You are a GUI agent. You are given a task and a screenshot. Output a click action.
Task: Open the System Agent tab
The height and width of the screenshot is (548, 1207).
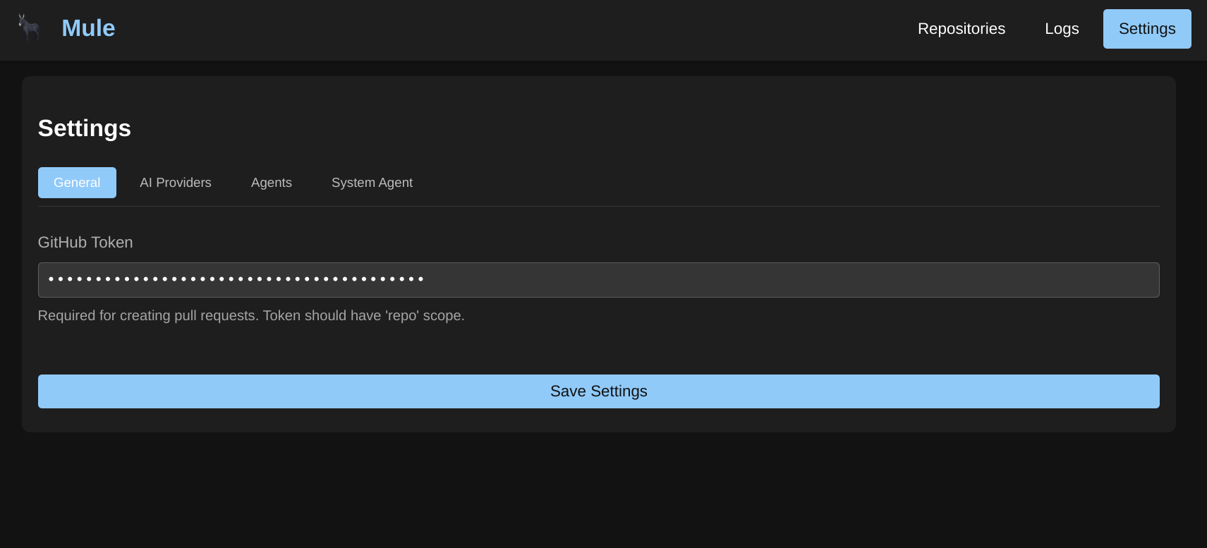click(372, 183)
